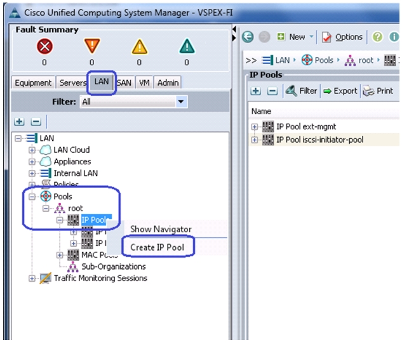
Task: Choose Show Navigator from context menu
Action: tap(161, 229)
